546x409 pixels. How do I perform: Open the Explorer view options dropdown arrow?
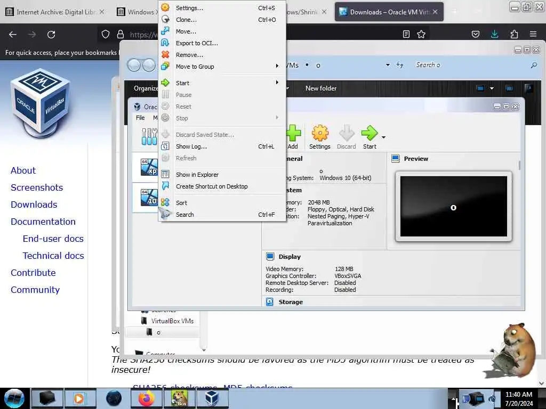pyautogui.click(x=492, y=88)
